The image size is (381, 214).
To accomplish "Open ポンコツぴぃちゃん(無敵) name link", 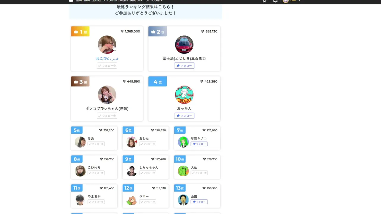I will tap(107, 108).
